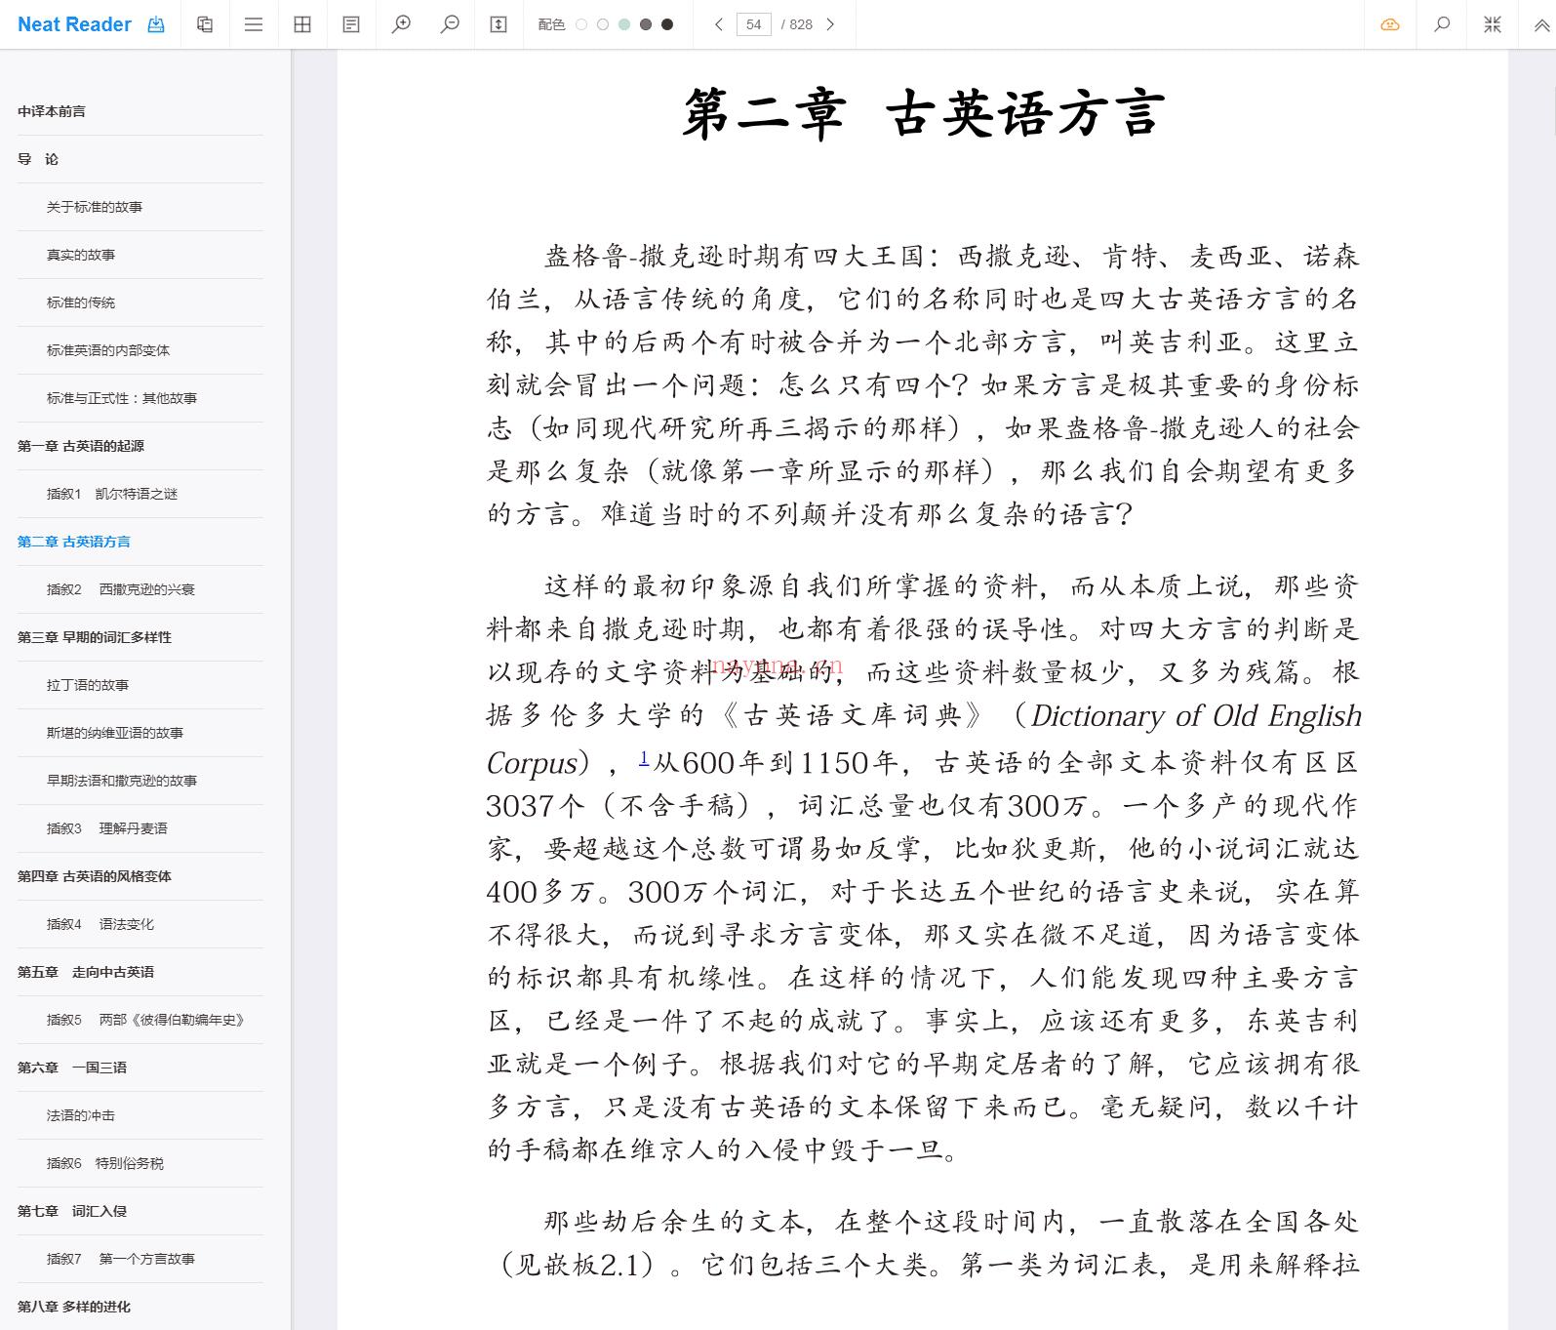Image resolution: width=1556 pixels, height=1330 pixels.
Task: Open the search magnifier icon
Action: pyautogui.click(x=1442, y=24)
